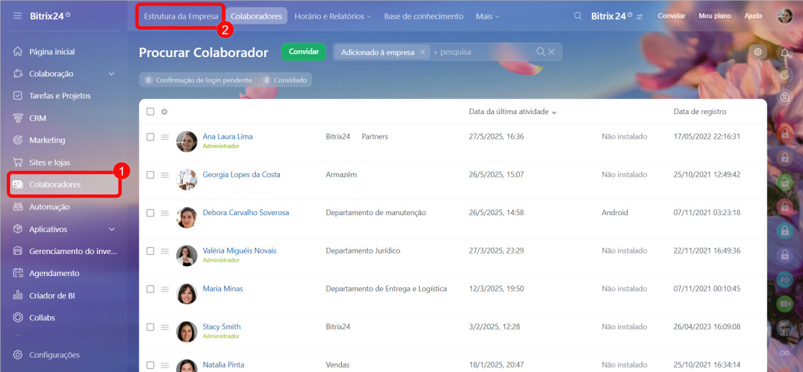Open Ajuda in top bar
This screenshot has height=372, width=803.
click(753, 16)
